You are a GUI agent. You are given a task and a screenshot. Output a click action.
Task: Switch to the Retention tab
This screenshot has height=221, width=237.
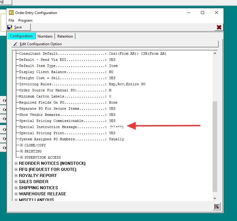[65, 36]
